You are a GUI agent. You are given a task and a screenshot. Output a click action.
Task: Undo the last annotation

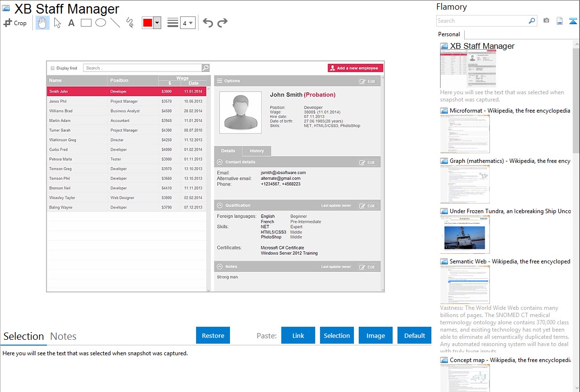[x=208, y=23]
